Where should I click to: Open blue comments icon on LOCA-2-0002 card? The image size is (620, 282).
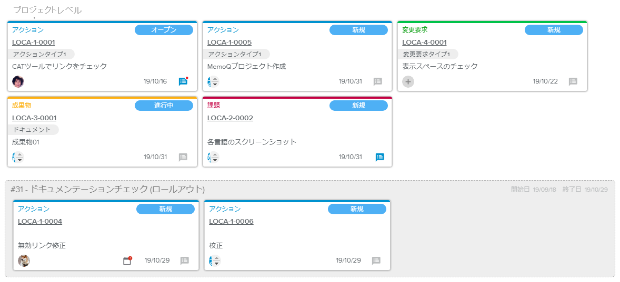pyautogui.click(x=379, y=157)
